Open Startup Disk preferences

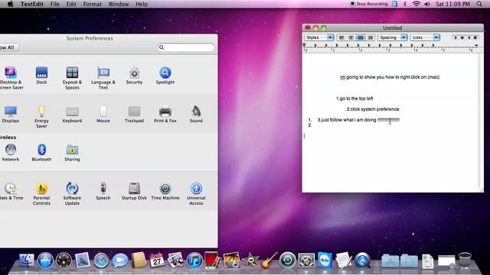(x=134, y=191)
